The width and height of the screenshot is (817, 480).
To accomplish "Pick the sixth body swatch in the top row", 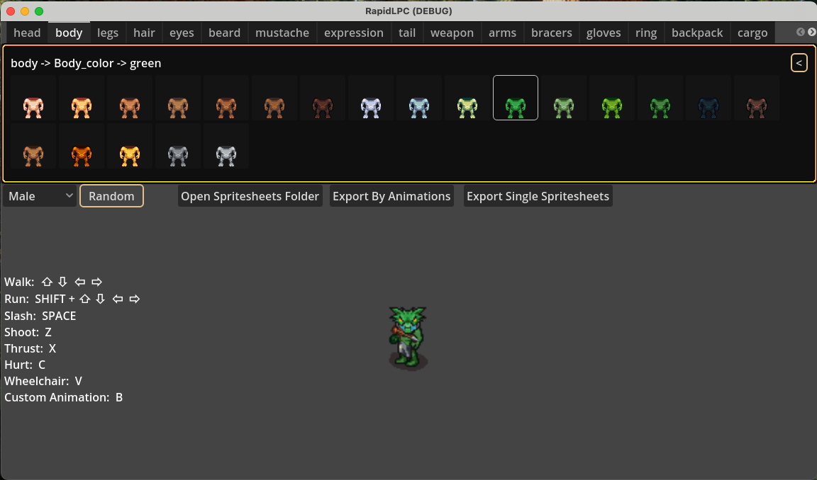I will [274, 98].
